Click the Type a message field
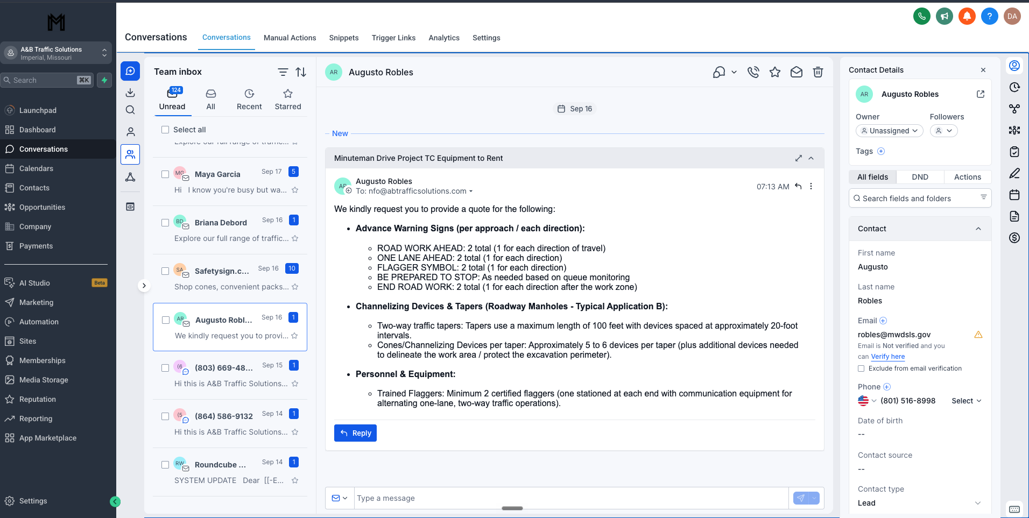Screen dimensions: 1029x518 pos(570,498)
